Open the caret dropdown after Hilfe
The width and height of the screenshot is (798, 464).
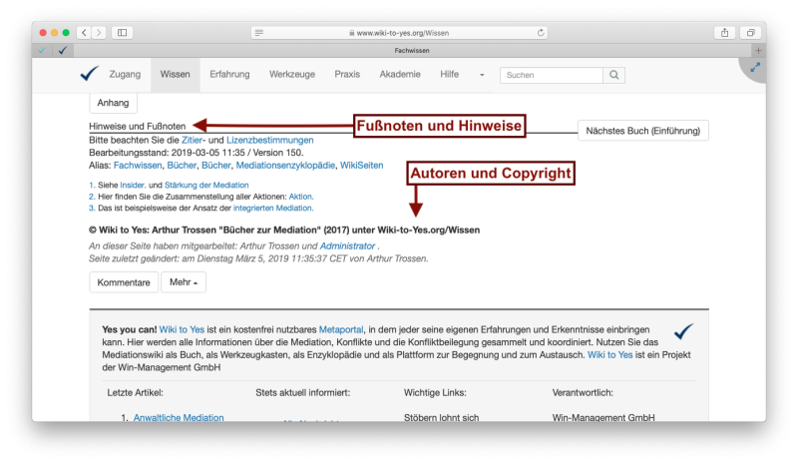click(482, 75)
